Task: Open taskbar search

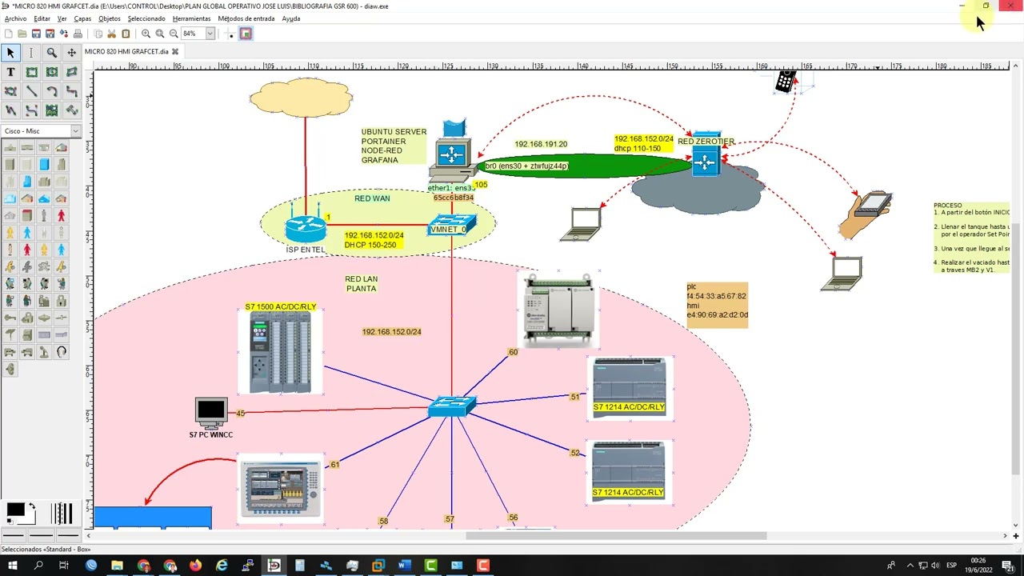Action: pos(38,566)
